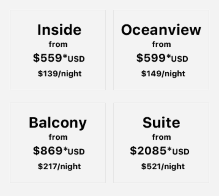The height and width of the screenshot is (196, 219).
Task: Click the $149/night rate label
Action: pyautogui.click(x=163, y=74)
